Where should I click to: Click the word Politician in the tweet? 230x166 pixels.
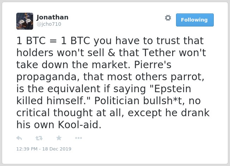point(117,101)
